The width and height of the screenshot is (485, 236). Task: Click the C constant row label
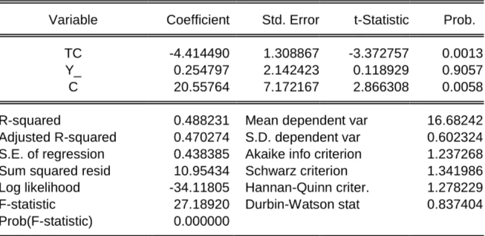tap(73, 87)
